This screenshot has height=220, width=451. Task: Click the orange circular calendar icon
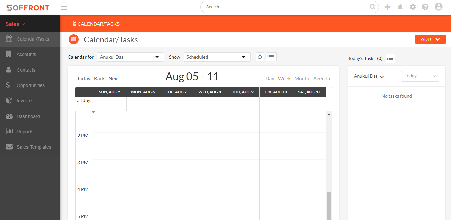click(x=74, y=39)
